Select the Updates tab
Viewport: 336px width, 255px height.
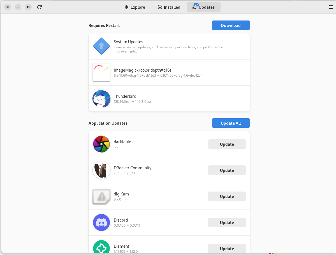pos(203,7)
